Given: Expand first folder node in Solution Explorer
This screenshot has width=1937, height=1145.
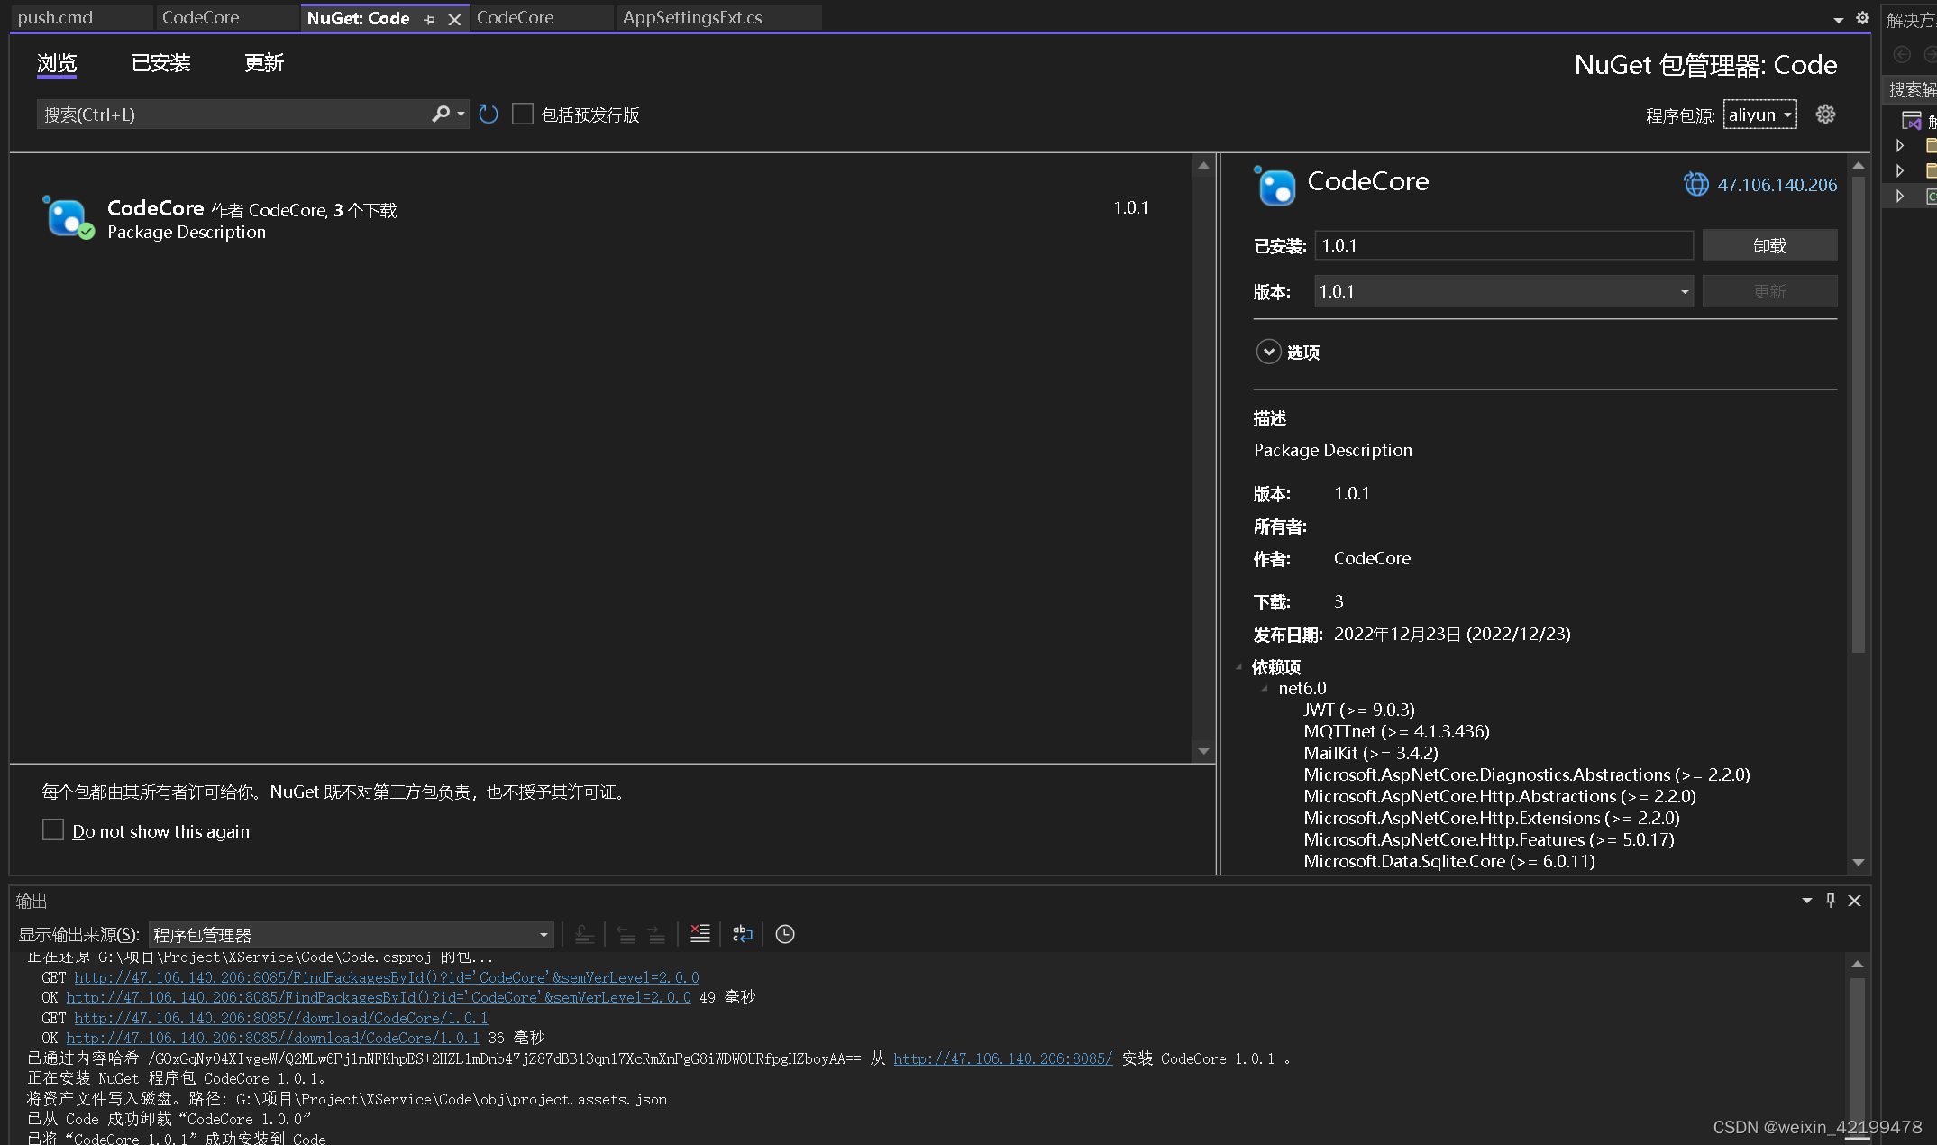Looking at the screenshot, I should coord(1900,145).
